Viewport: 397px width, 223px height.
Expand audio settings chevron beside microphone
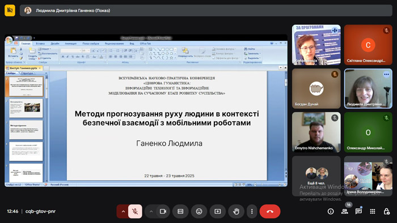click(x=123, y=211)
